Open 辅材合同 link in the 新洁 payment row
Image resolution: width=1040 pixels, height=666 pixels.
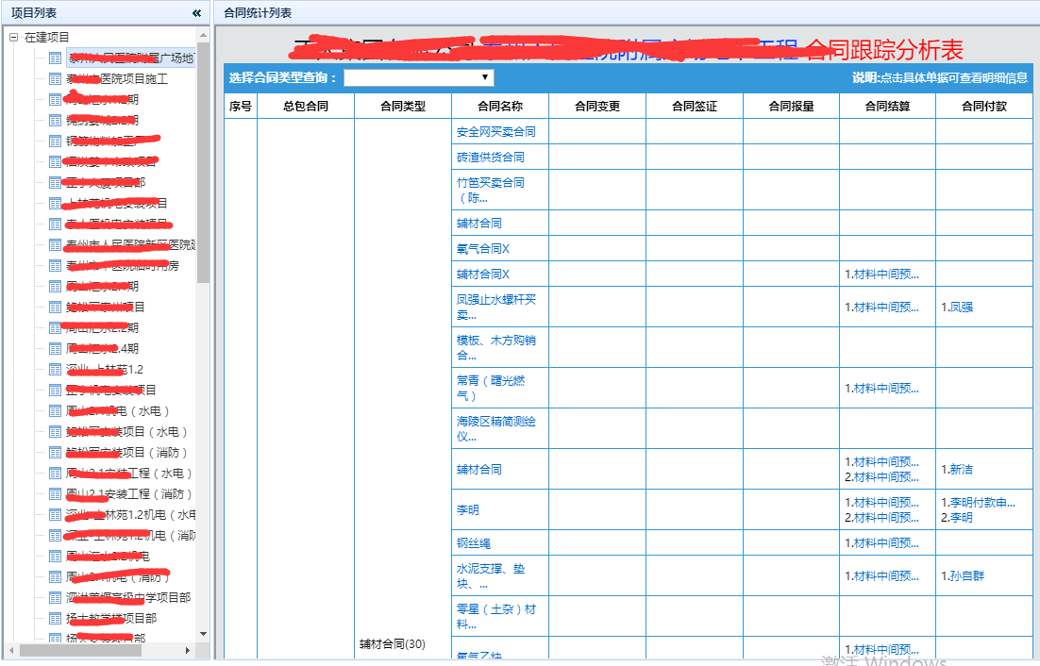tap(478, 469)
